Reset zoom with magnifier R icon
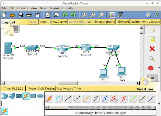The image size is (161, 116). (93, 15)
